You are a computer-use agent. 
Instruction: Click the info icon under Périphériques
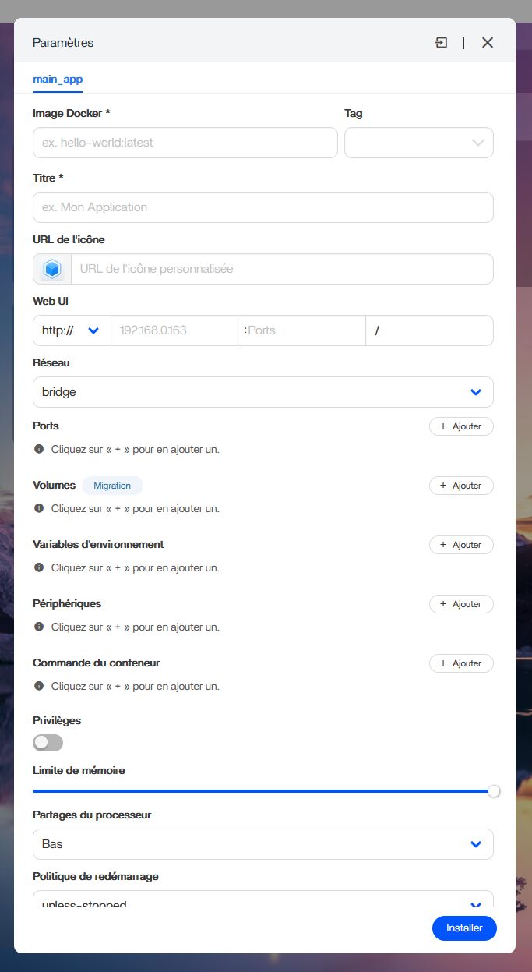(39, 627)
